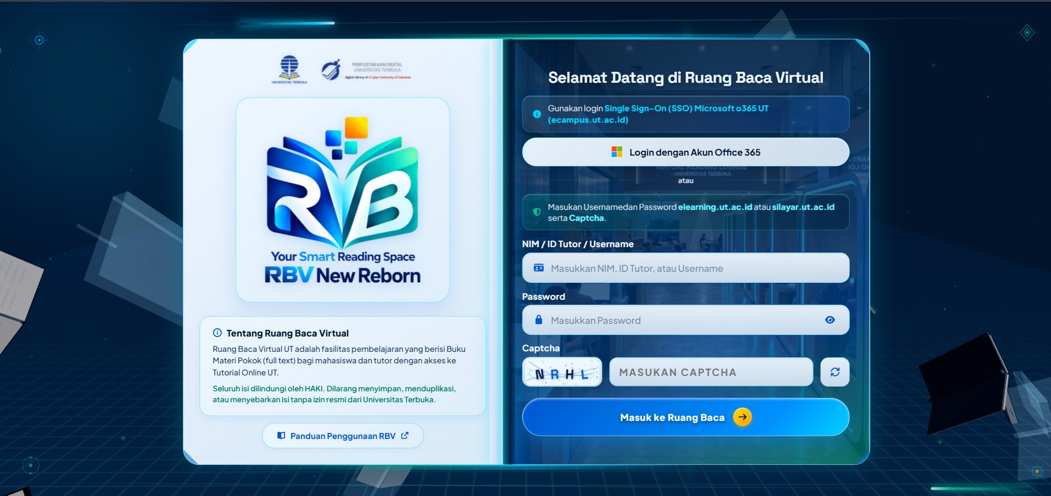Click the silayar.ut.ac.id text
Viewport: 1051px width, 496px height.
[803, 207]
